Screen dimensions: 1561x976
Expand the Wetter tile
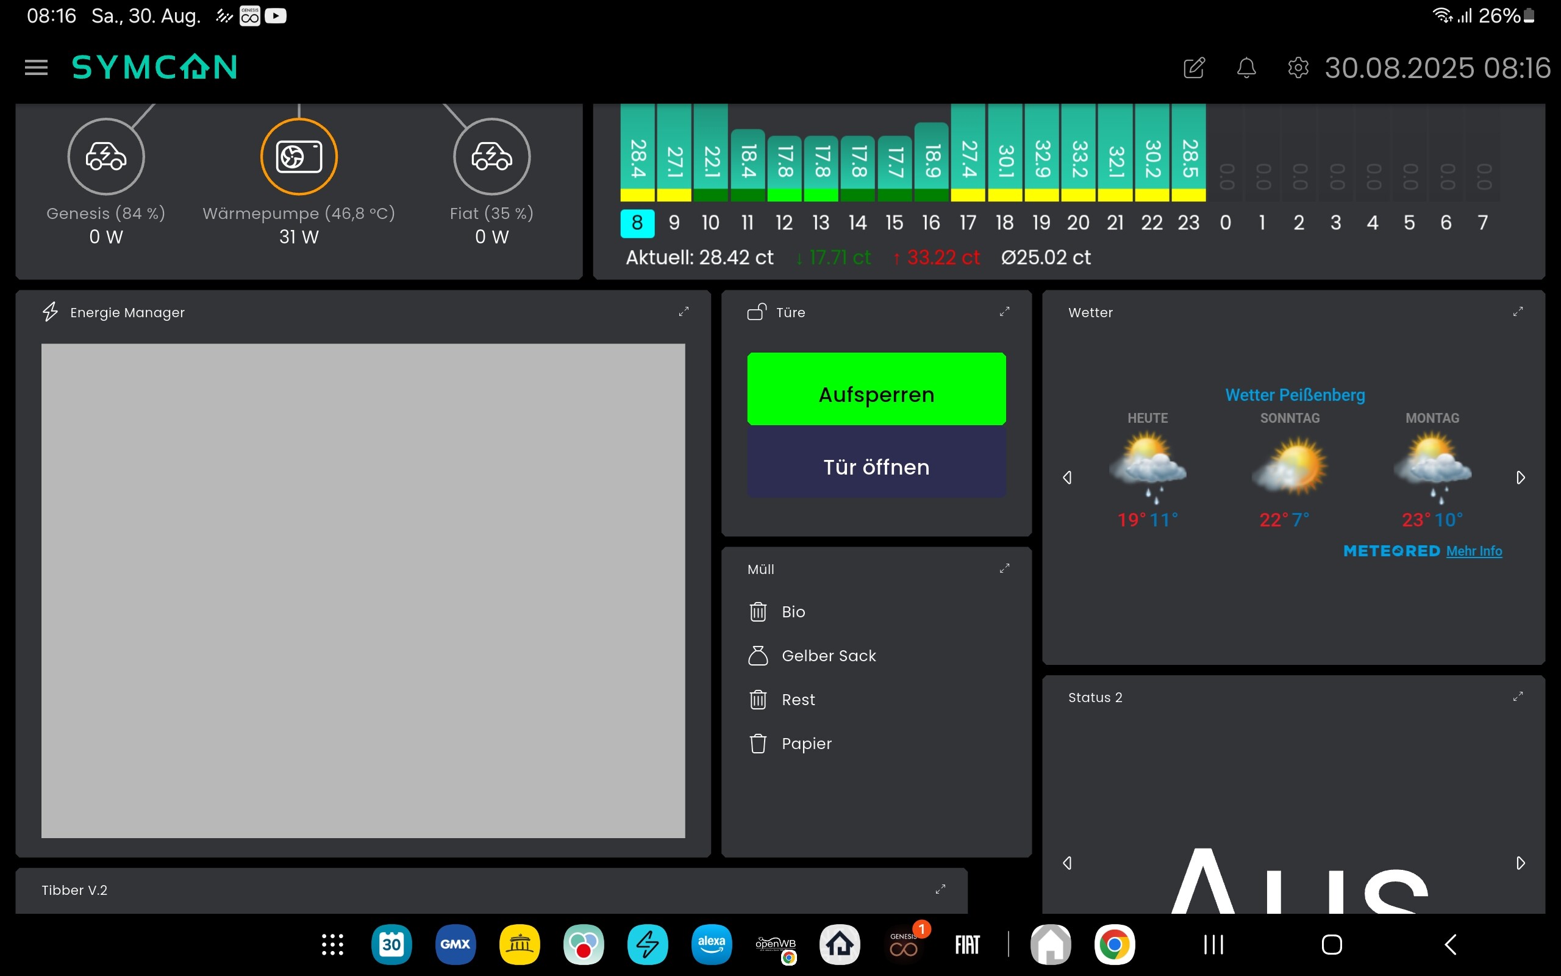(x=1518, y=312)
